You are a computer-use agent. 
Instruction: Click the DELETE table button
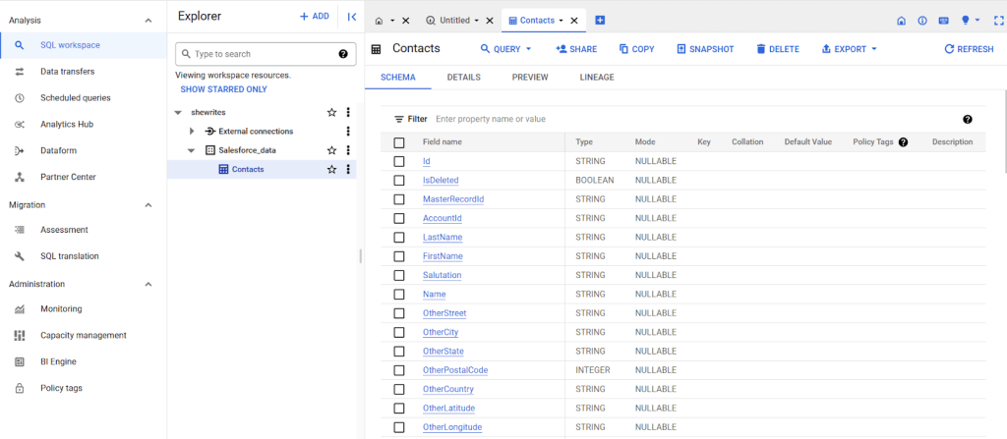coord(778,49)
